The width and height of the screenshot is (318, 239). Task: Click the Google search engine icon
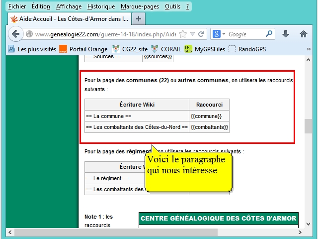tap(217, 34)
